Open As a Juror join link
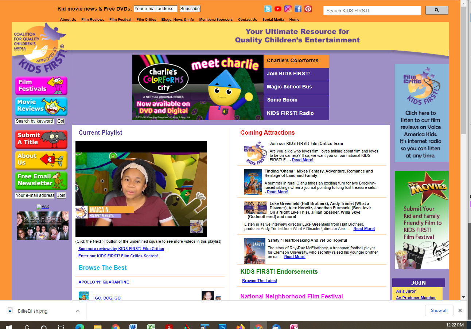The height and width of the screenshot is (329, 471). click(406, 291)
